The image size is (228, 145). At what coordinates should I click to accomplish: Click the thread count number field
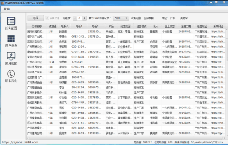pos(80,18)
